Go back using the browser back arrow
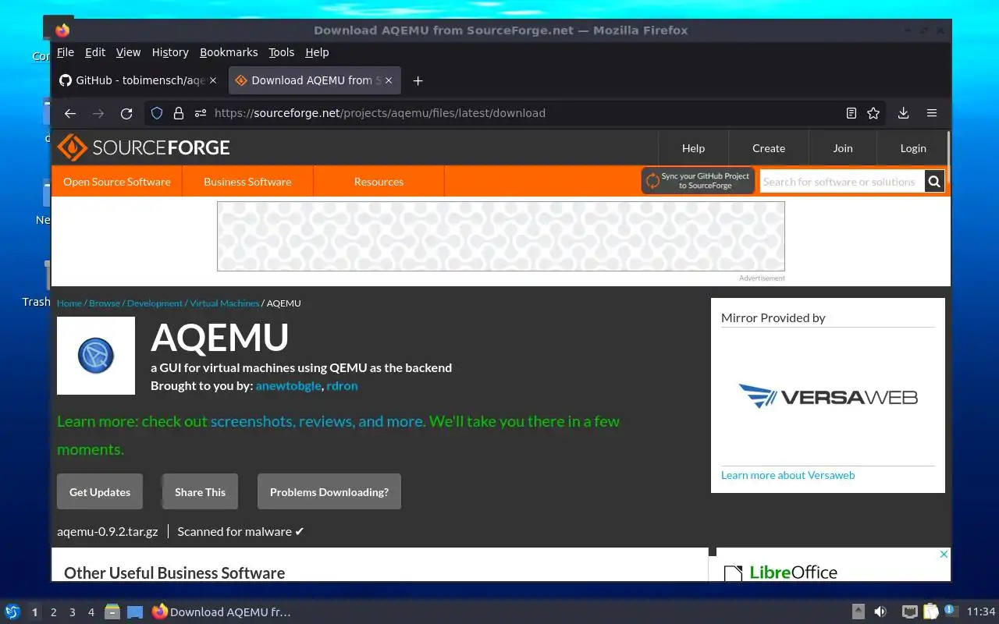Image resolution: width=999 pixels, height=624 pixels. tap(70, 113)
